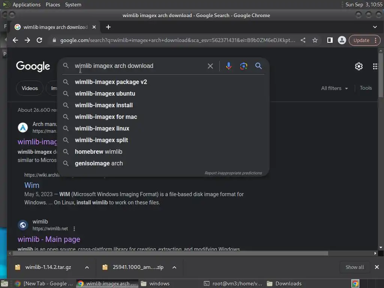Open the Wim Arch wiki result
Screen dimensions: 384x288
pyautogui.click(x=32, y=185)
